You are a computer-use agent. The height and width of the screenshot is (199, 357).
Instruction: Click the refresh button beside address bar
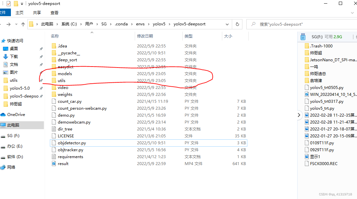tap(237, 24)
